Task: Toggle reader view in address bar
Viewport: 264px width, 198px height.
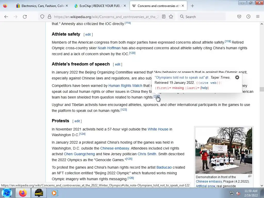Action: tap(164, 16)
